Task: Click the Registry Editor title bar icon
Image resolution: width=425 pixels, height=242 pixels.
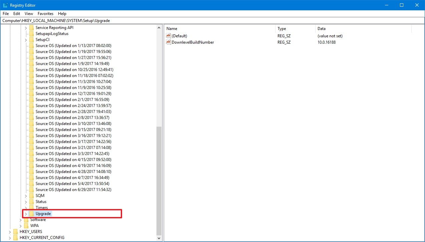Action: tap(5, 5)
